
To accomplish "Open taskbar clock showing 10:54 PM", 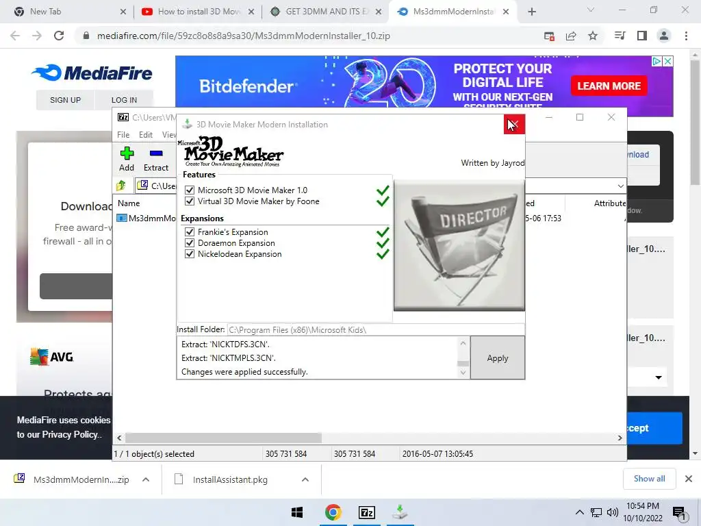I will [643, 512].
